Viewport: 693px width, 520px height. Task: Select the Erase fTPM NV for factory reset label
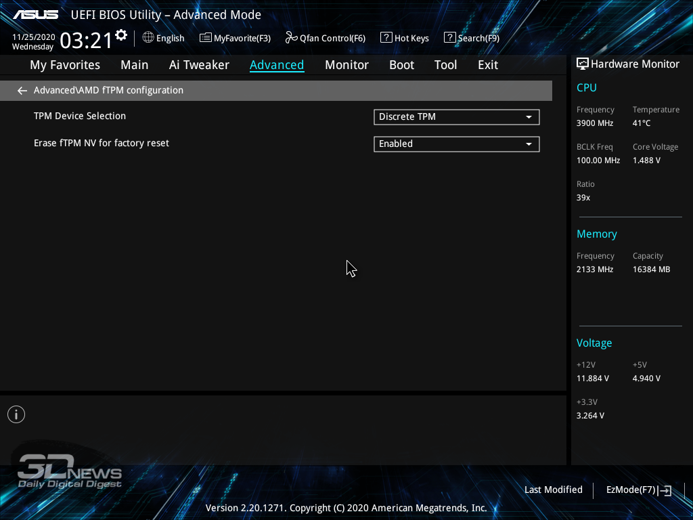pyautogui.click(x=102, y=144)
